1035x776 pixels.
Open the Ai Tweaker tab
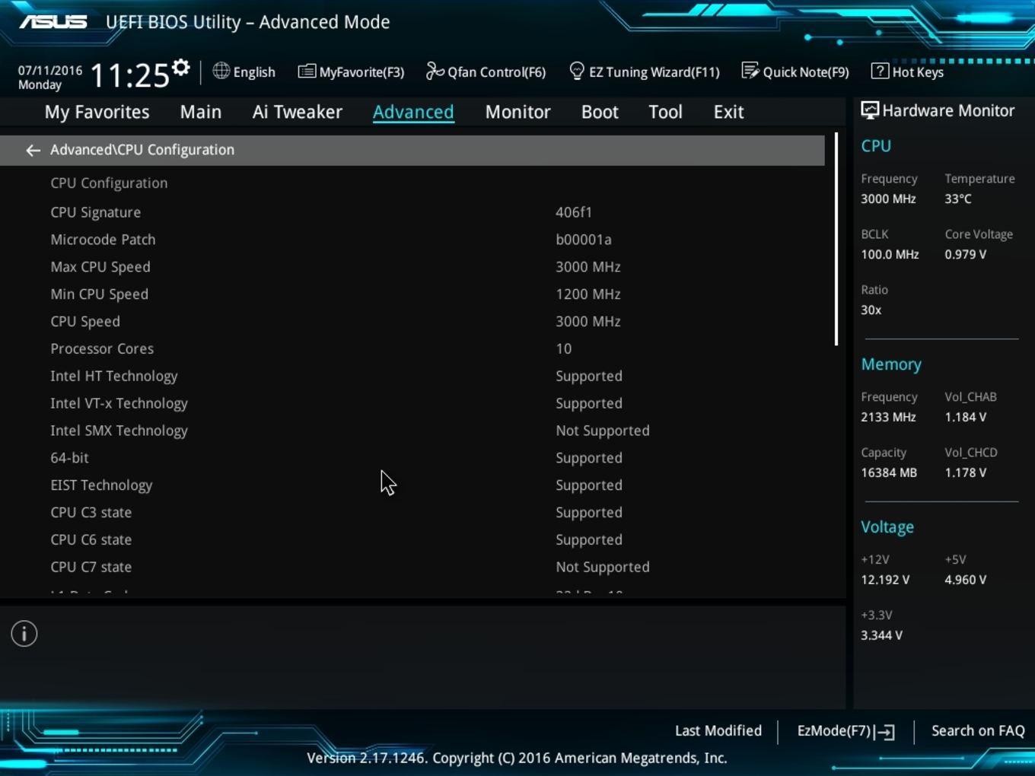point(298,112)
